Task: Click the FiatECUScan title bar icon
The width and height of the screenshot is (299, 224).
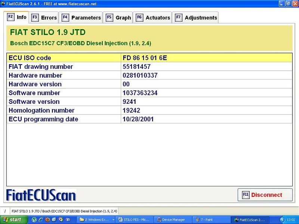Action: pyautogui.click(x=3, y=3)
